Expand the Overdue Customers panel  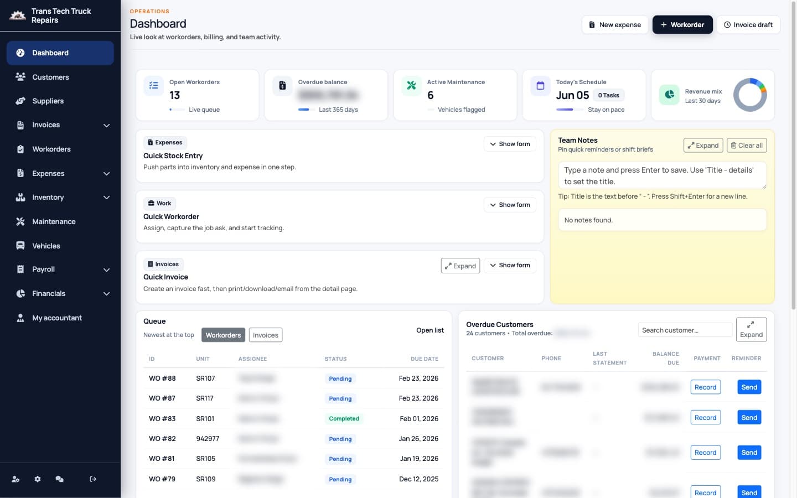[x=751, y=330]
